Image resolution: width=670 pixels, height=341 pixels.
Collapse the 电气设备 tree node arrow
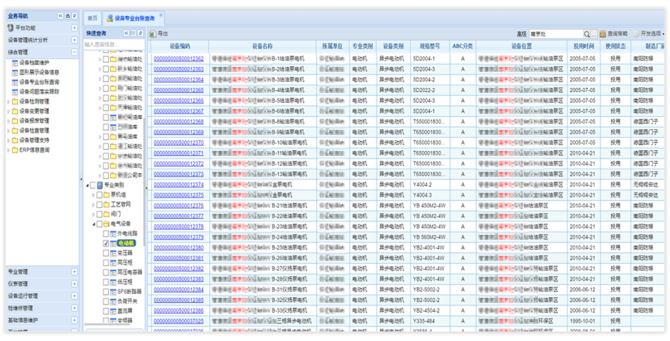(94, 224)
